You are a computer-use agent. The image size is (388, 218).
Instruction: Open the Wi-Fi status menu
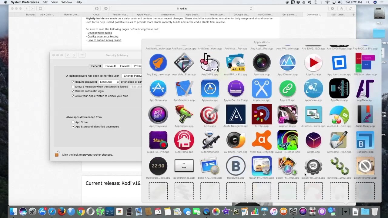(x=327, y=2)
